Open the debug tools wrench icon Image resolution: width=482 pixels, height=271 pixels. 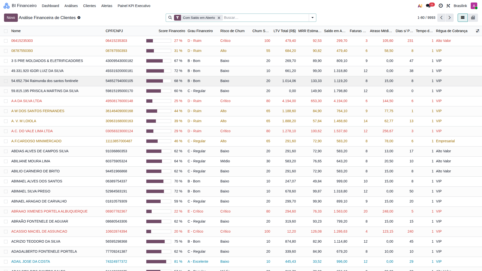click(x=448, y=6)
